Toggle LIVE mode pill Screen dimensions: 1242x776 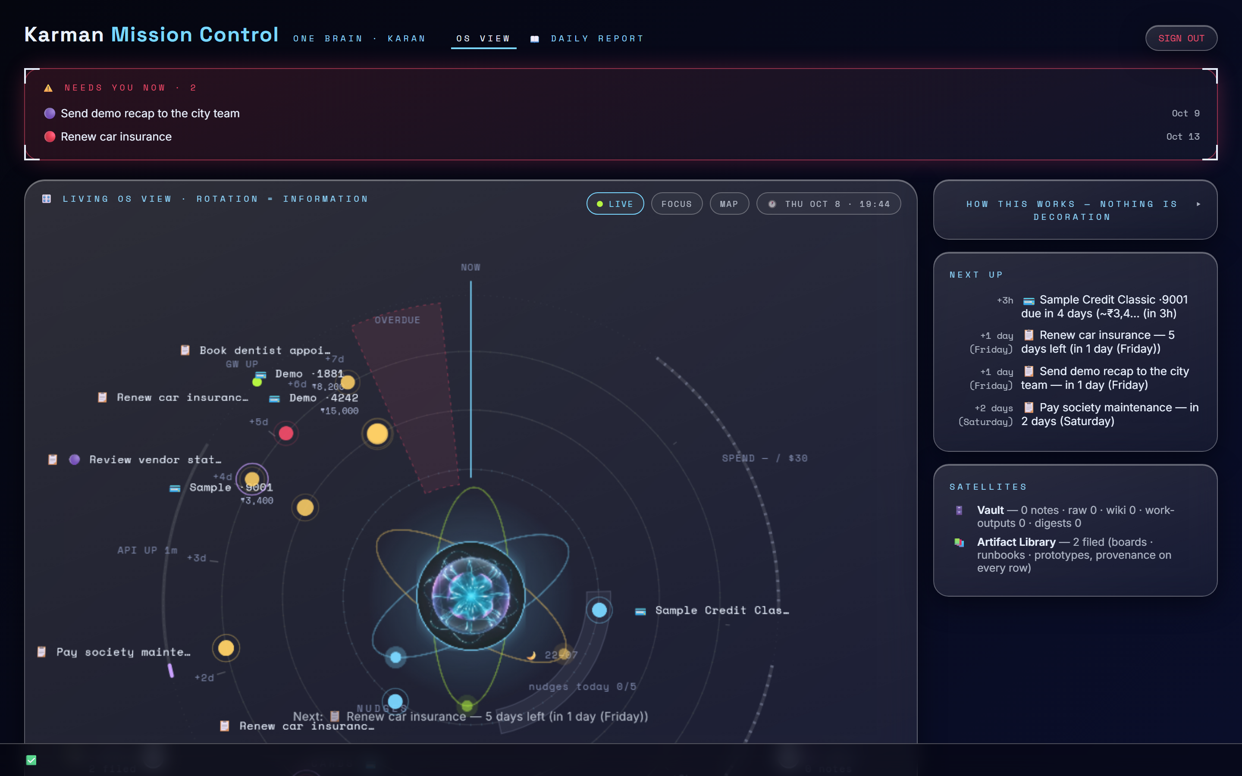click(615, 204)
